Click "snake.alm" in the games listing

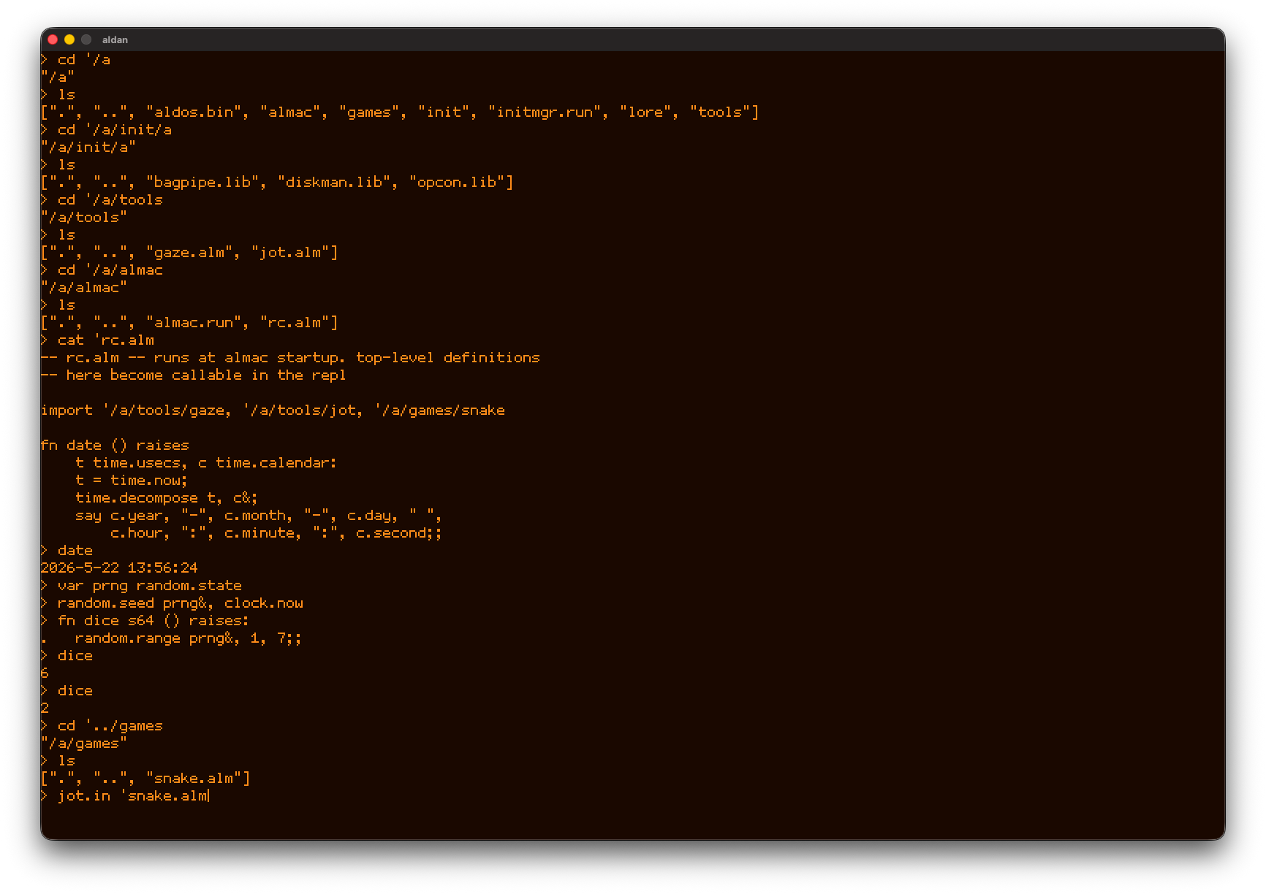pos(194,778)
